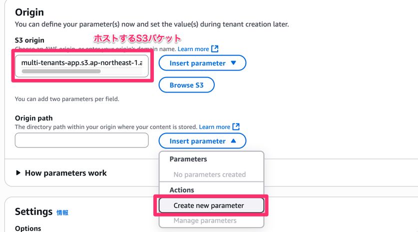Collapse the Origin path Insert parameter dropdown
This screenshot has width=418, height=232.
tap(197, 141)
